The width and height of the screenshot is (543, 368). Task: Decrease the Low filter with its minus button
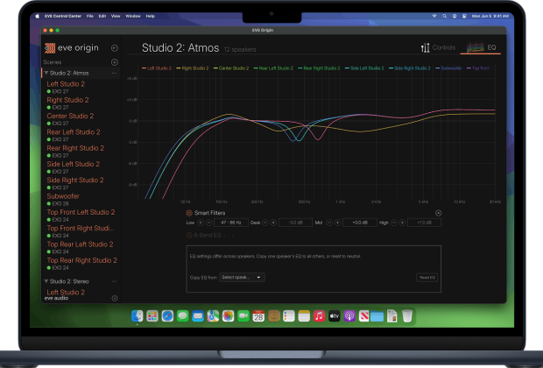pos(208,223)
